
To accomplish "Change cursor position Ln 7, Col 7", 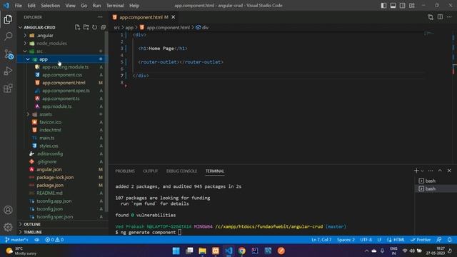I will coord(321,240).
